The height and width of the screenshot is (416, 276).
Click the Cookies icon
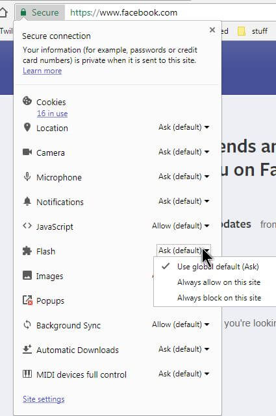(27, 101)
